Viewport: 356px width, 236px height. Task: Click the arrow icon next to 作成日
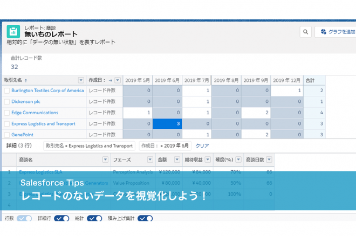[x=111, y=80]
